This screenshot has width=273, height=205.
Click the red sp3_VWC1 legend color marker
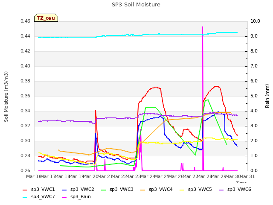(x=25, y=190)
